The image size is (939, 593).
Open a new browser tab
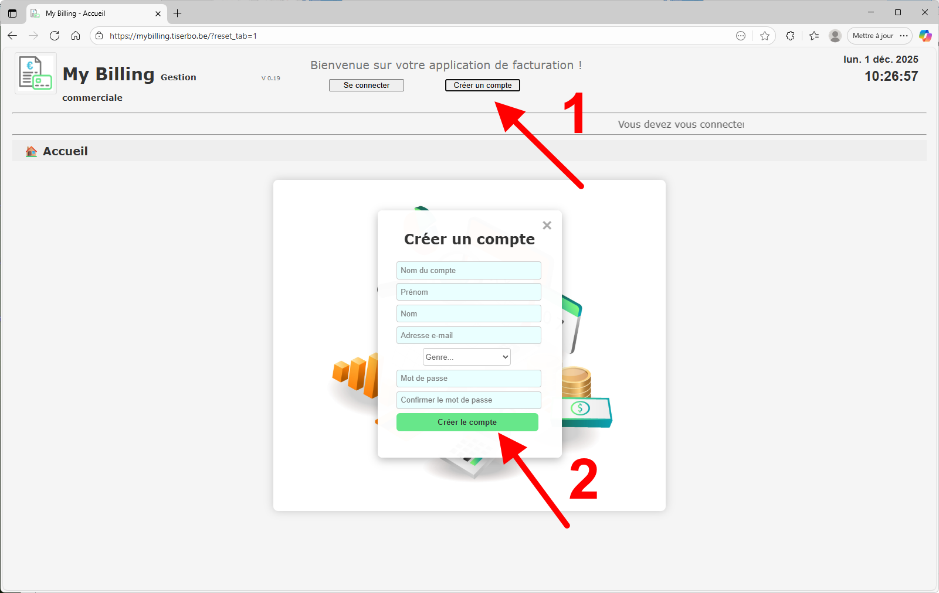[x=178, y=13]
